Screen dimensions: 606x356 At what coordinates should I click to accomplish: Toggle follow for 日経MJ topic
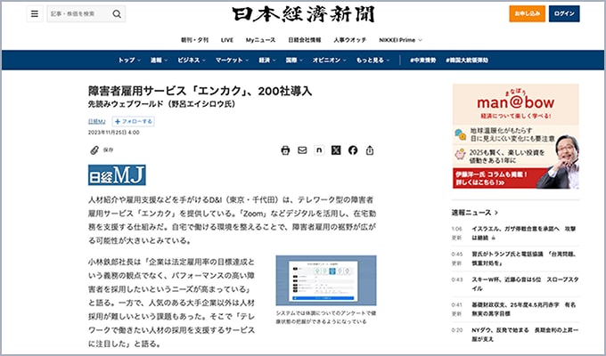tap(132, 120)
